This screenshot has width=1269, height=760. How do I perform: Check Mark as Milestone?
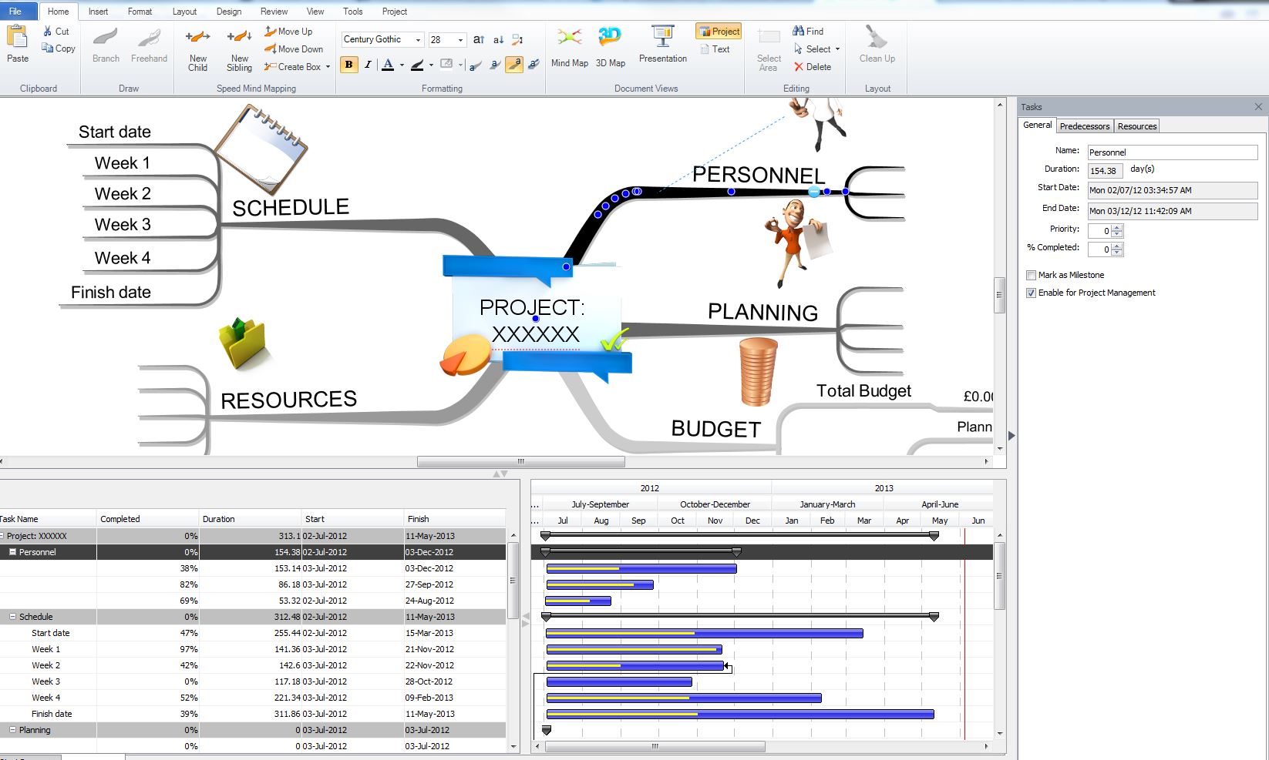click(x=1031, y=275)
